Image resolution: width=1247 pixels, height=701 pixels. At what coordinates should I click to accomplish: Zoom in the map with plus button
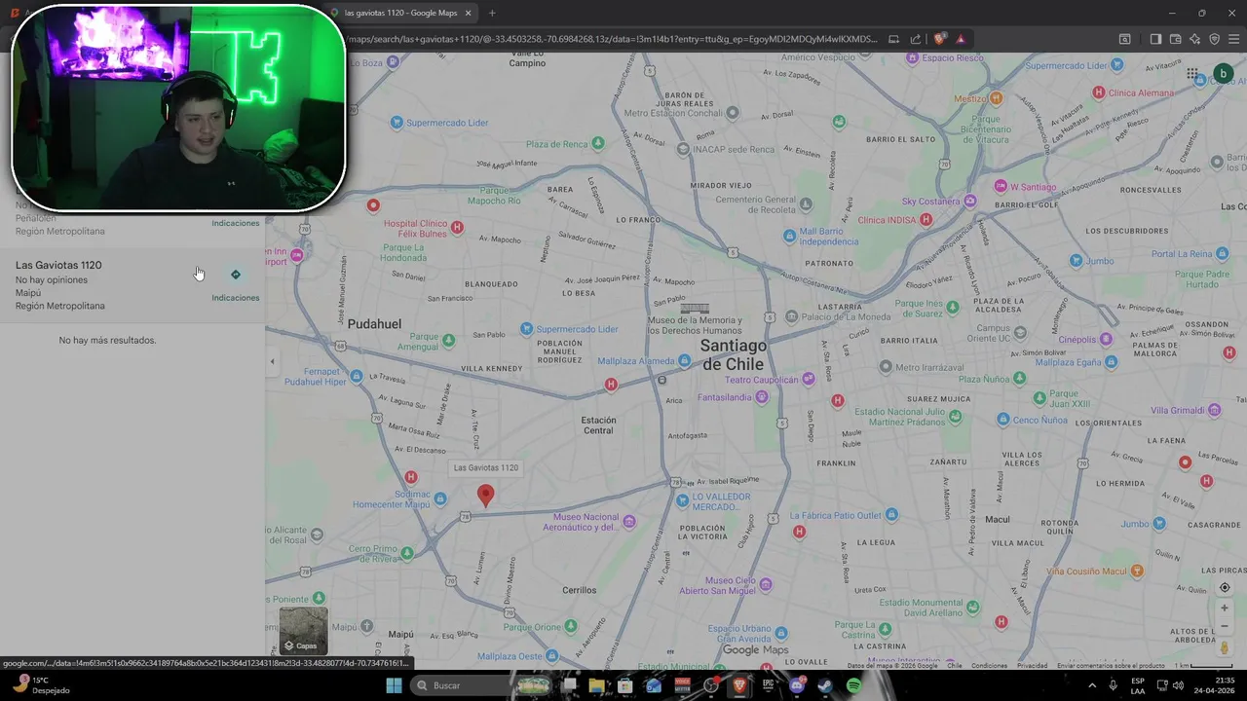pos(1225,609)
